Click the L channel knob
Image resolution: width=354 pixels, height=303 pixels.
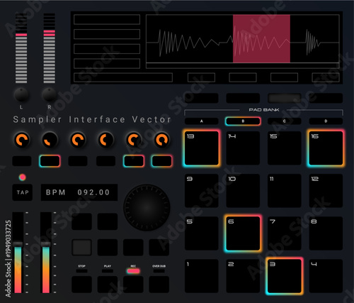tap(21, 95)
